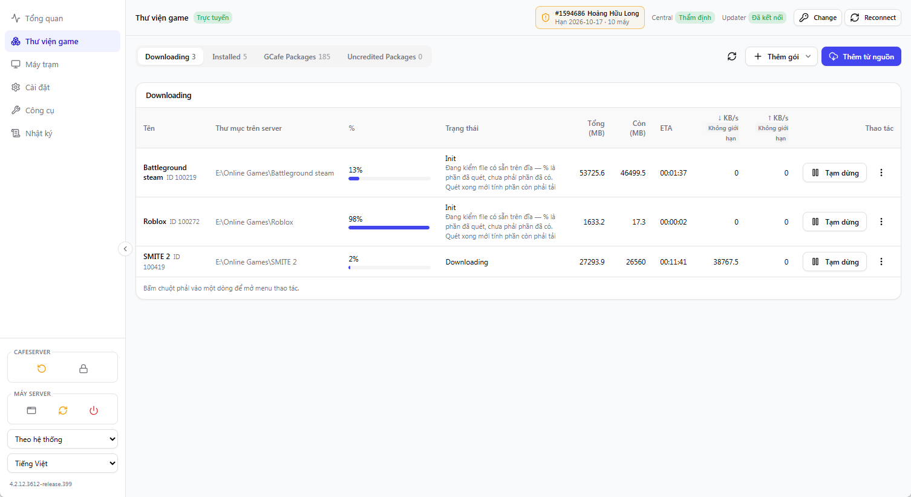Screen dimensions: 911x497
Task: Collapse the sidebar with the chevron handle
Action: [125, 249]
